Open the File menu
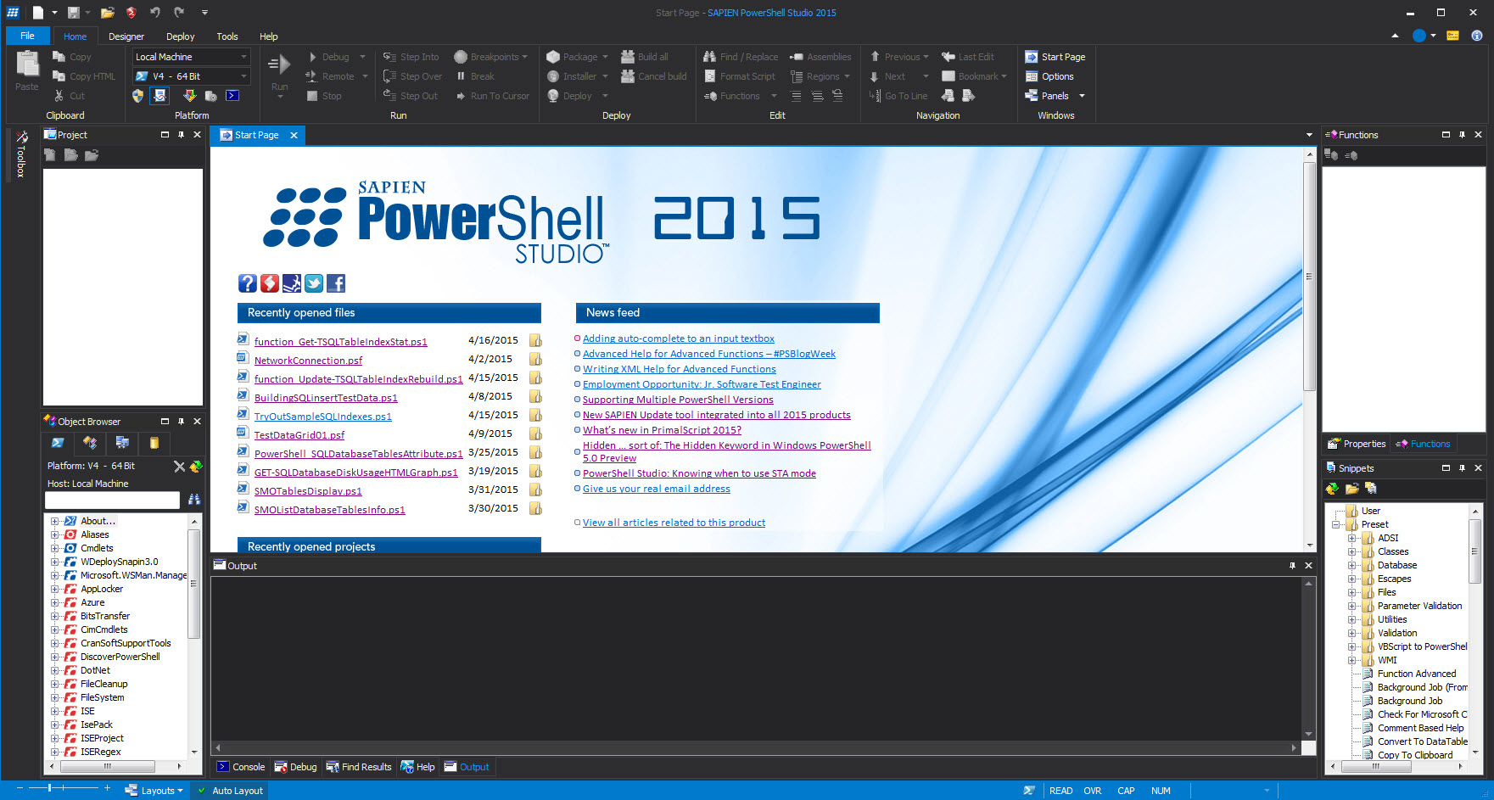Image resolution: width=1494 pixels, height=800 pixels. [x=27, y=36]
